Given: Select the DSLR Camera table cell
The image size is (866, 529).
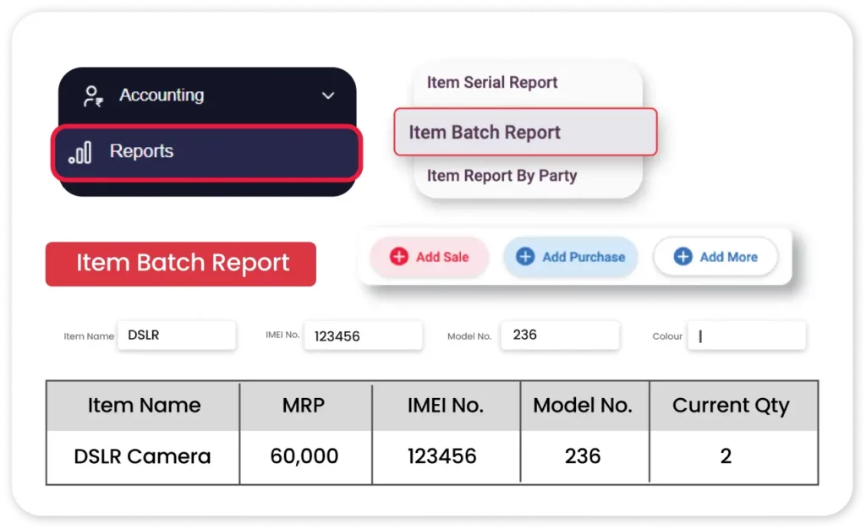Looking at the screenshot, I should coord(143,456).
